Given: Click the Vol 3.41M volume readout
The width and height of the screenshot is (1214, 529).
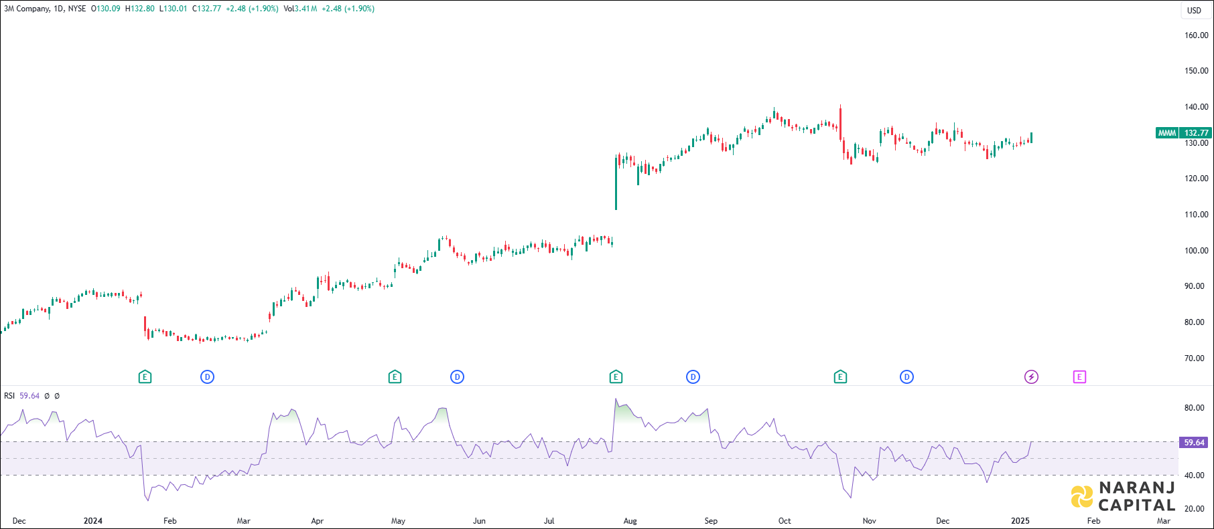Looking at the screenshot, I should [x=300, y=9].
